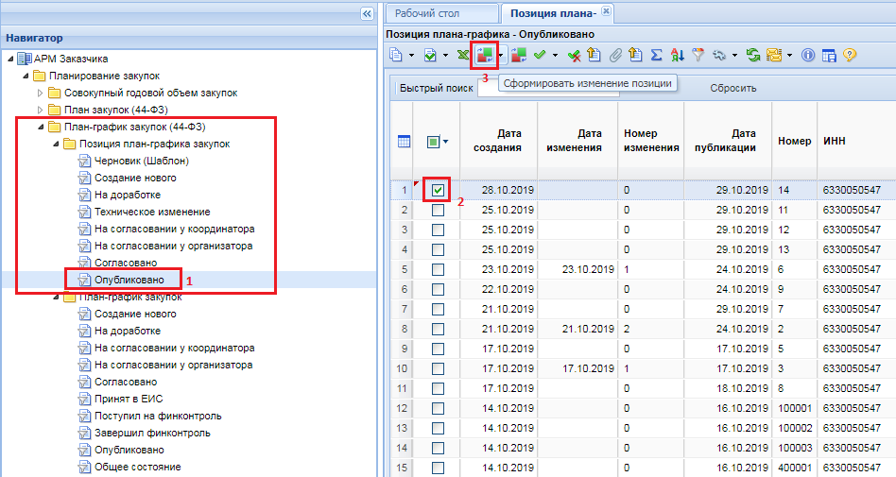
Task: Click the green refresh arrows icon
Action: pyautogui.click(x=753, y=56)
